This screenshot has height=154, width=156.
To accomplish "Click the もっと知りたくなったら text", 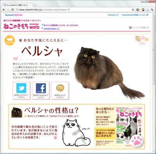I will click(105, 110).
